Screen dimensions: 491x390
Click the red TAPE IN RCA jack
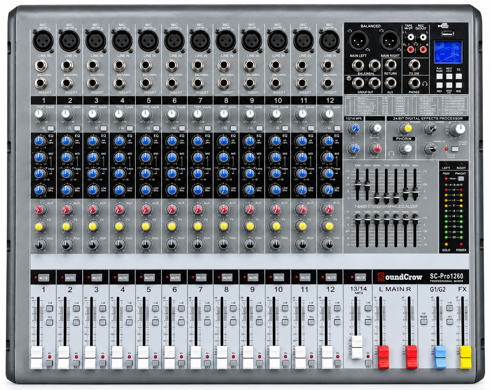click(411, 50)
